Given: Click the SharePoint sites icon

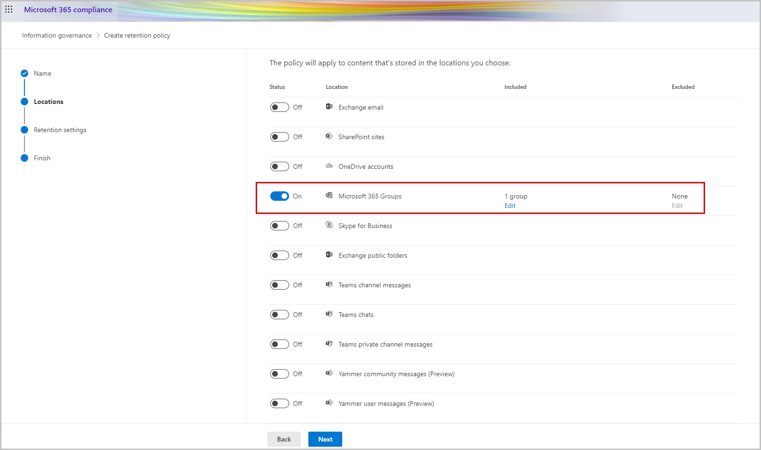Looking at the screenshot, I should point(329,136).
